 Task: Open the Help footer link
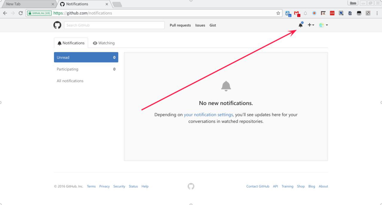tap(145, 186)
